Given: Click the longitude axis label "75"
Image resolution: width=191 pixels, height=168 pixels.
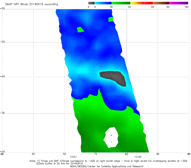Looking at the screenshot, I should click(95, 154).
